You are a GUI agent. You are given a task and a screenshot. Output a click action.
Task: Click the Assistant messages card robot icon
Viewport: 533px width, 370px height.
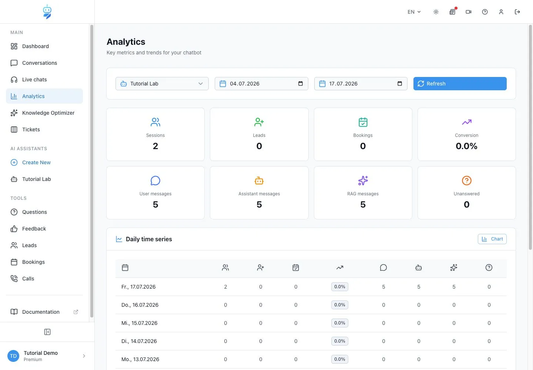point(259,181)
